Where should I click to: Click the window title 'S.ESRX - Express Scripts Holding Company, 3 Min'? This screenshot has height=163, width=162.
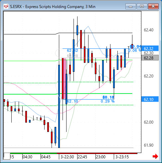[53, 7]
